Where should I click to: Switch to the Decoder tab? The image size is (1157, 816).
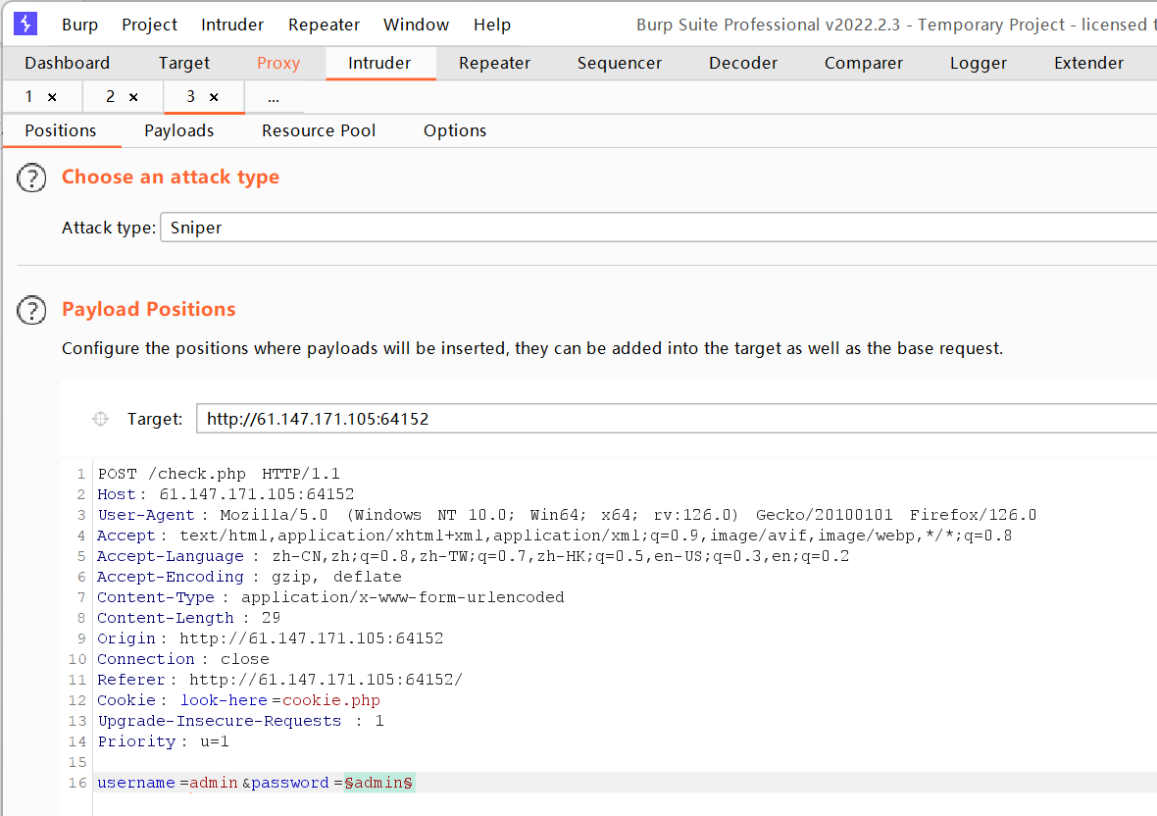coord(743,63)
